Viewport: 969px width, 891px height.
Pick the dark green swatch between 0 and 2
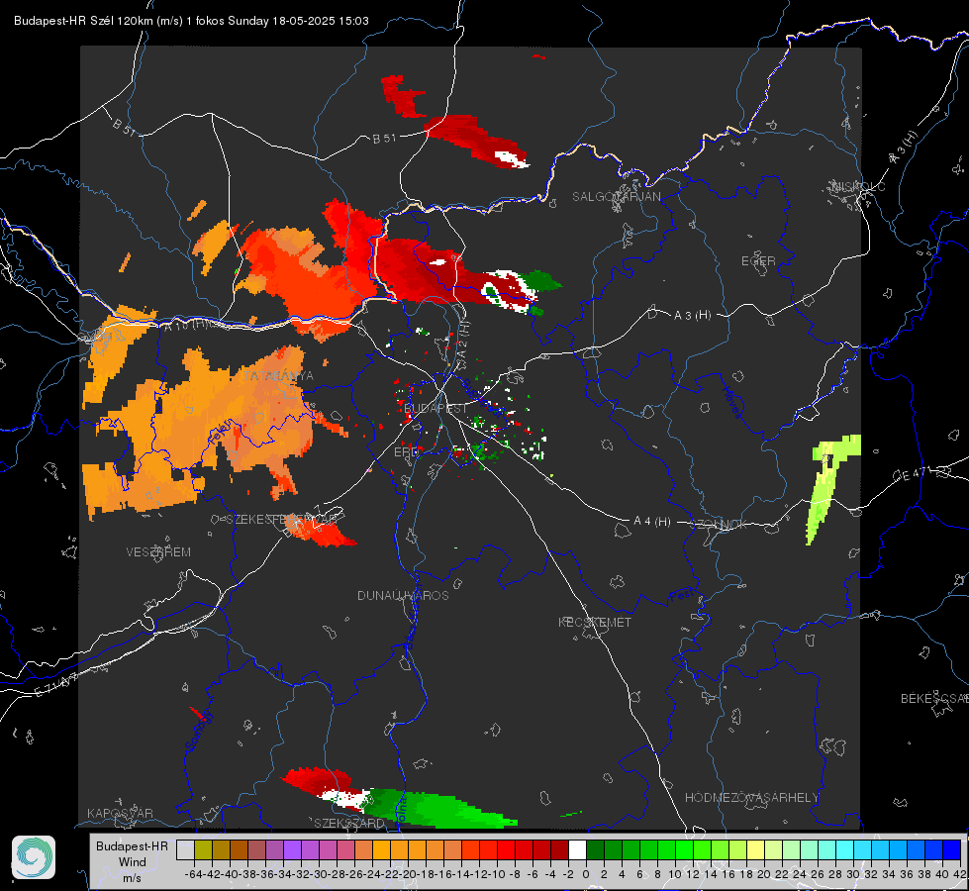(595, 850)
